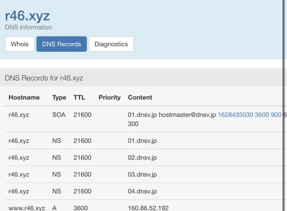Click the IP address 160.86.52.192
This screenshot has height=211, width=287.
[x=148, y=208]
